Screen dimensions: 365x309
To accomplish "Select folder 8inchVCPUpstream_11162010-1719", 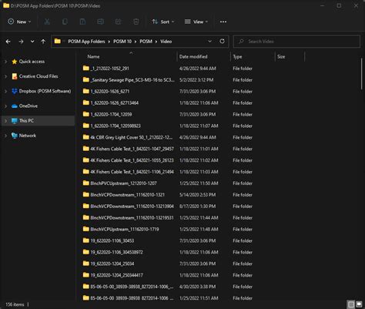I will point(121,229).
